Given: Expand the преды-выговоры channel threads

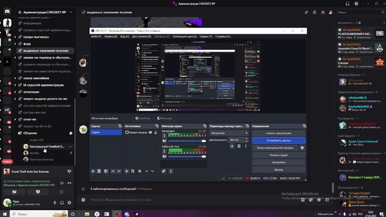Looking at the screenshot, I should [x=15, y=37].
